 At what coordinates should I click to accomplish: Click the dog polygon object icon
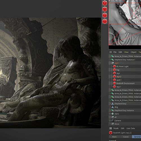tap(113, 107)
